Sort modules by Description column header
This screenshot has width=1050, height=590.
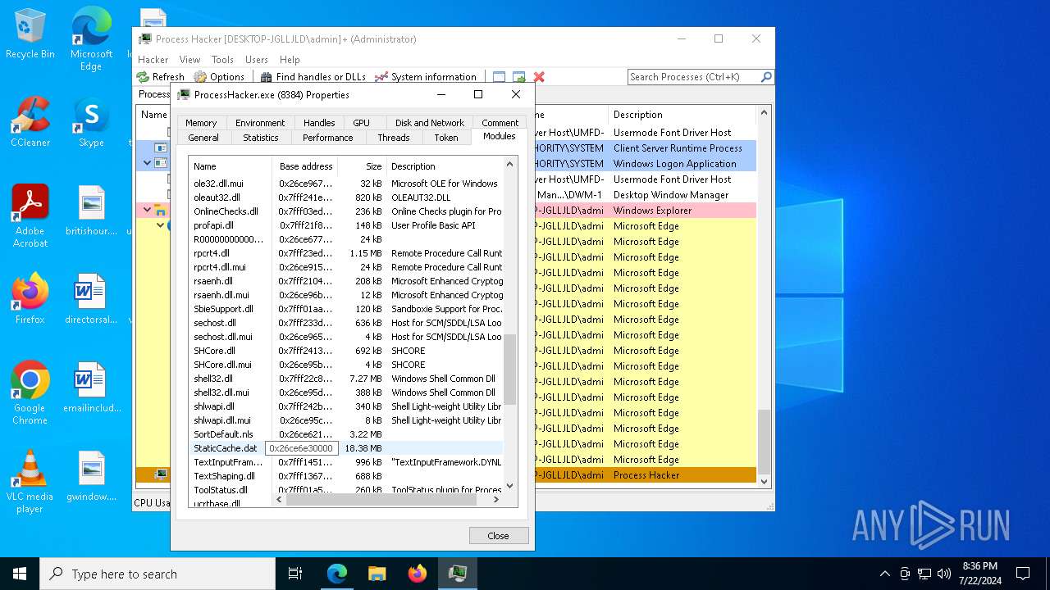(444, 166)
